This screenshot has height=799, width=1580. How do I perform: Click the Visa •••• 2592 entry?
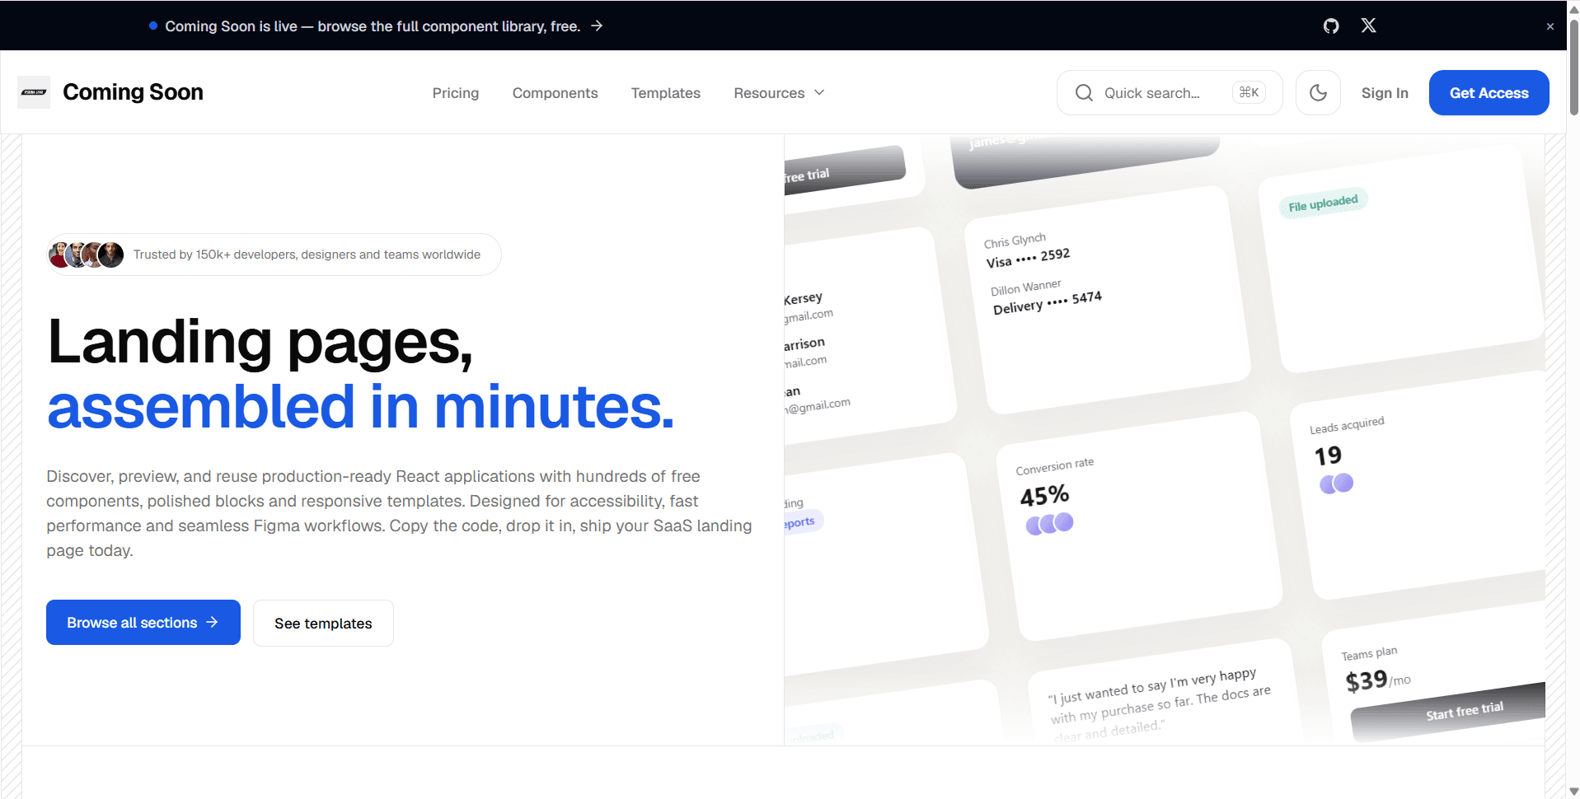[x=1028, y=258]
